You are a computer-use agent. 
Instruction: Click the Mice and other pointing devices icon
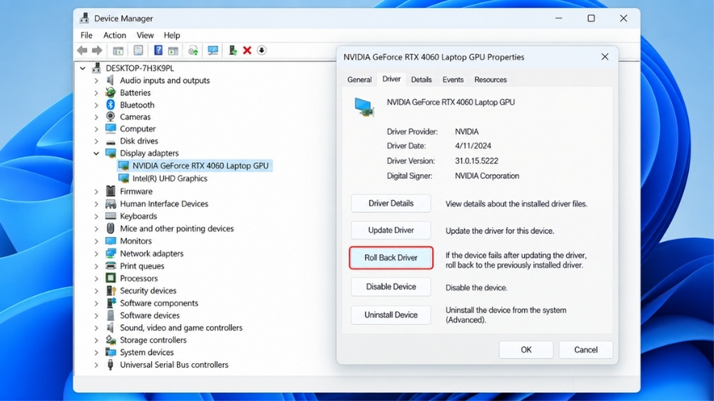(111, 228)
